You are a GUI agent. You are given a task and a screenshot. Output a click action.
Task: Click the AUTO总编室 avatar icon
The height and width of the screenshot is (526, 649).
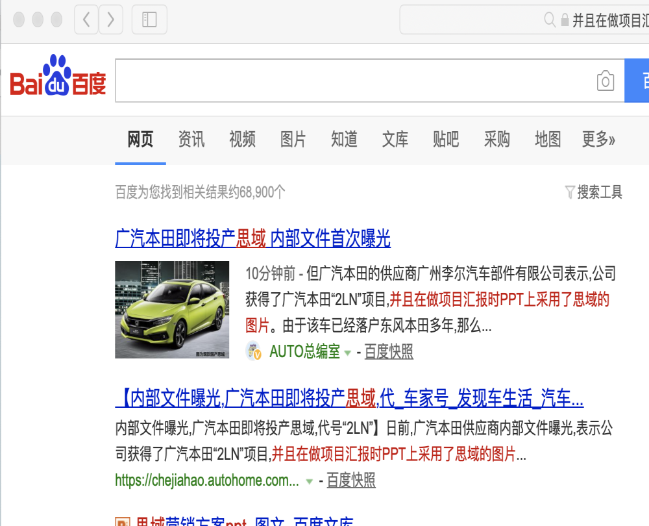[254, 351]
